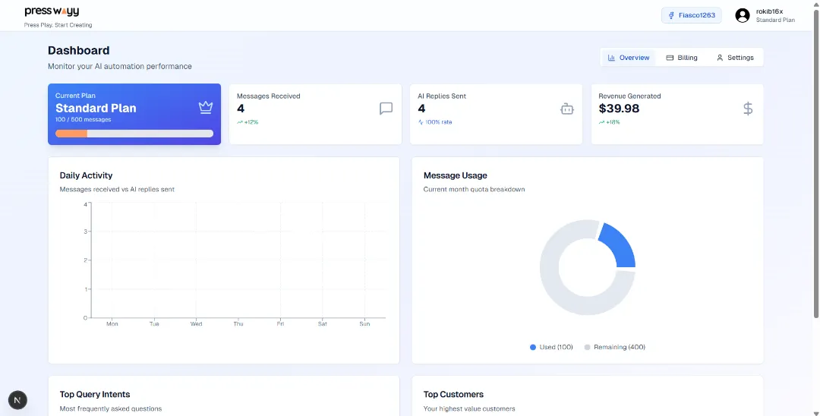
Task: Click the robot icon on AI Replies Sent
Action: [567, 109]
